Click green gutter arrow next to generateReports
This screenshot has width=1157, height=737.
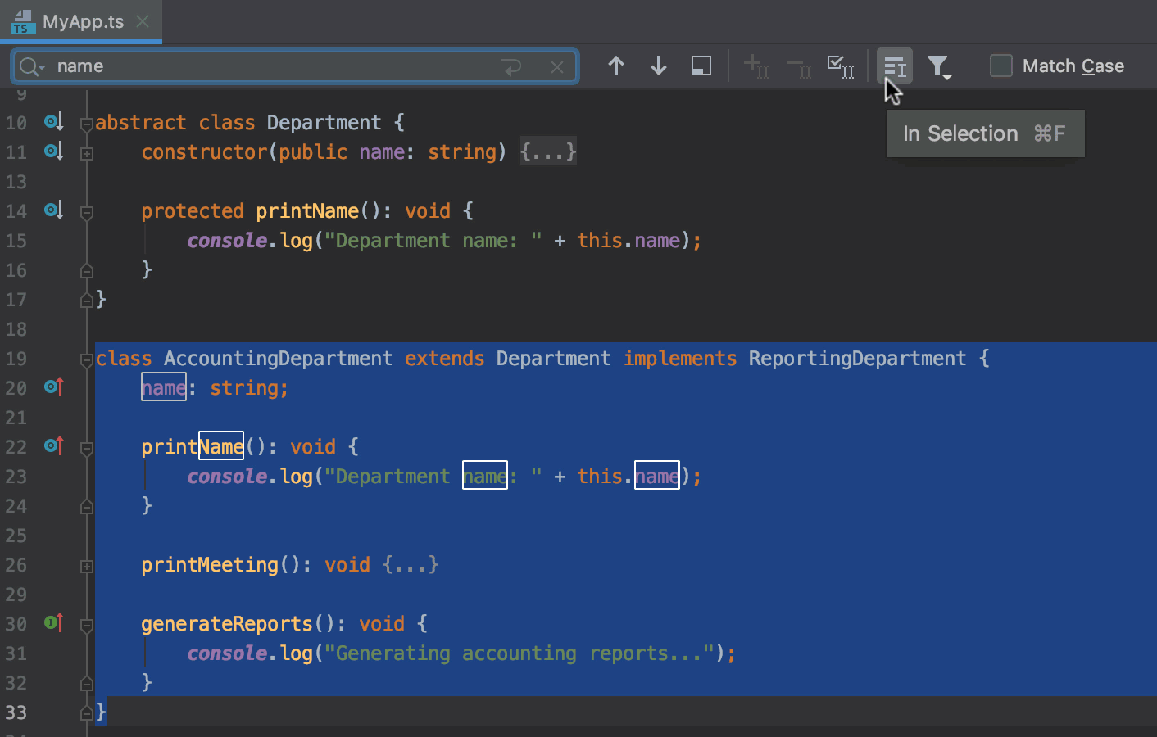tap(52, 624)
